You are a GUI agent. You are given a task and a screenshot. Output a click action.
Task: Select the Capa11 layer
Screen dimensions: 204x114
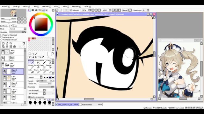coord(13,91)
